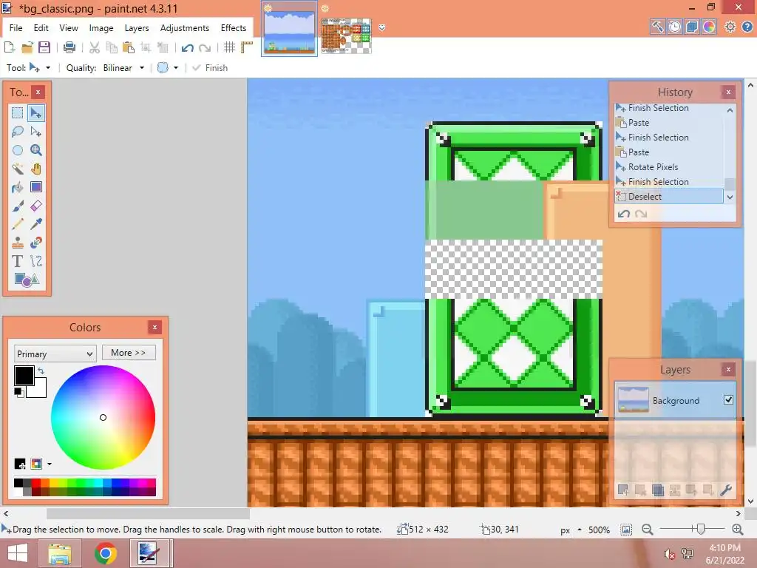The height and width of the screenshot is (568, 757).
Task: Select the Rectangle Select tool
Action: (18, 113)
